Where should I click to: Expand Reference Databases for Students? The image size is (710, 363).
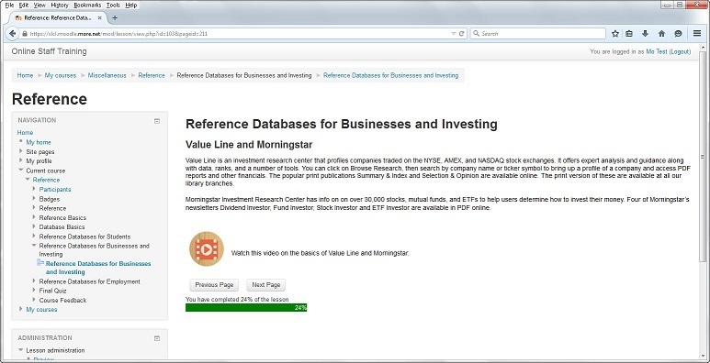pos(34,236)
